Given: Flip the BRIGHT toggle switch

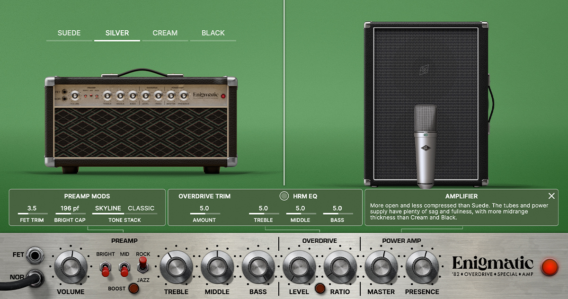Looking at the screenshot, I should pyautogui.click(x=105, y=269).
